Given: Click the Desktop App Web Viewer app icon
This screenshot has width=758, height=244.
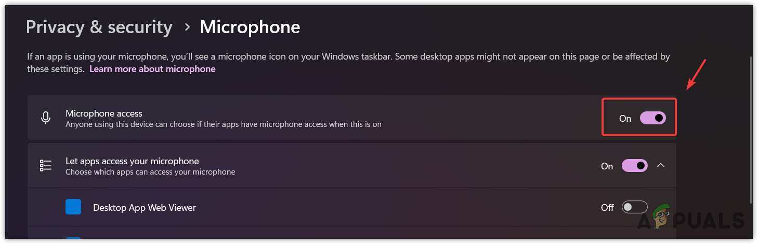Looking at the screenshot, I should pos(73,207).
